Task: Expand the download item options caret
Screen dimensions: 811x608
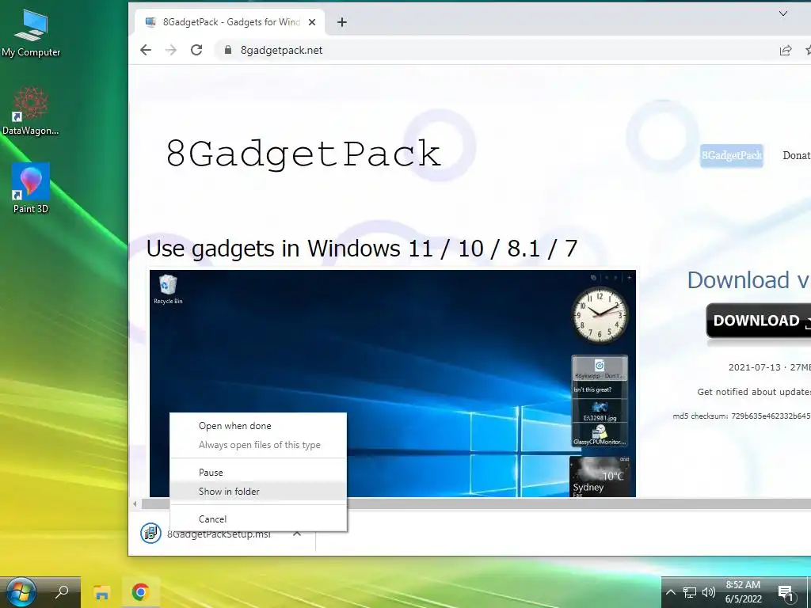Action: pyautogui.click(x=297, y=533)
